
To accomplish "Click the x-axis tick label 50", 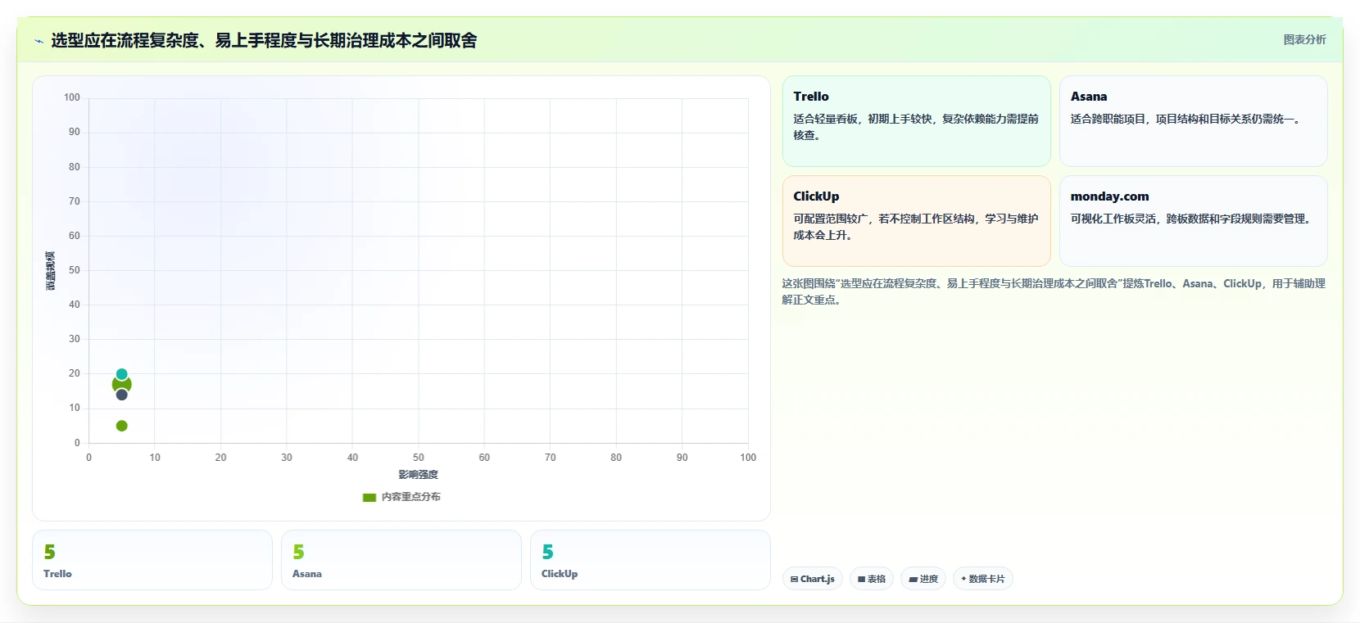I will click(x=419, y=458).
